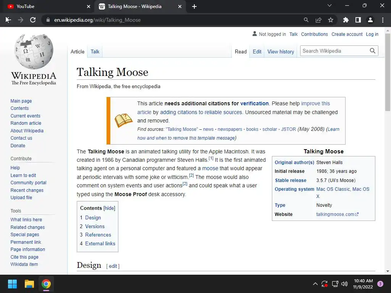The width and height of the screenshot is (391, 293).
Task: Open the zoom magnifier icon in the address bar
Action: click(306, 20)
